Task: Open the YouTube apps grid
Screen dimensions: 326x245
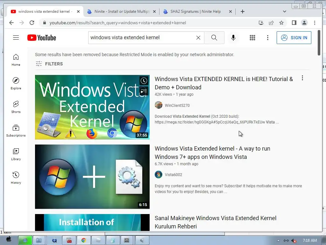Action: 252,38
